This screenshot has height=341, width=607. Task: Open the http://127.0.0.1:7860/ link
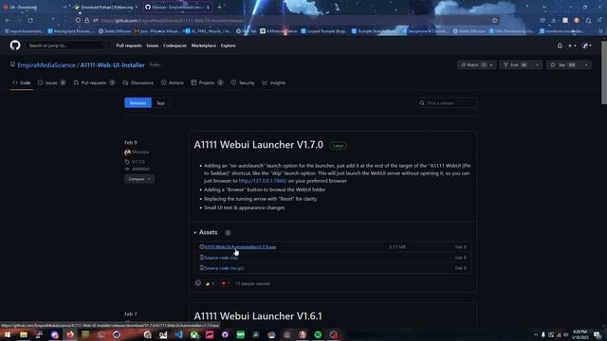click(263, 181)
